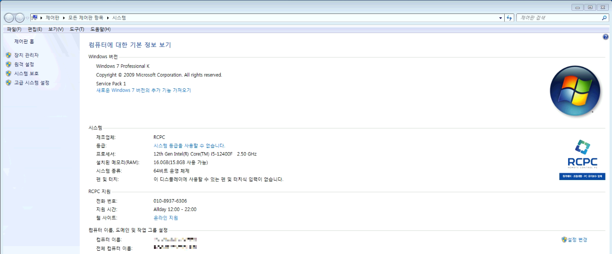Go to 제어판 홈 in sidebar
The height and width of the screenshot is (254, 612).
(x=24, y=41)
